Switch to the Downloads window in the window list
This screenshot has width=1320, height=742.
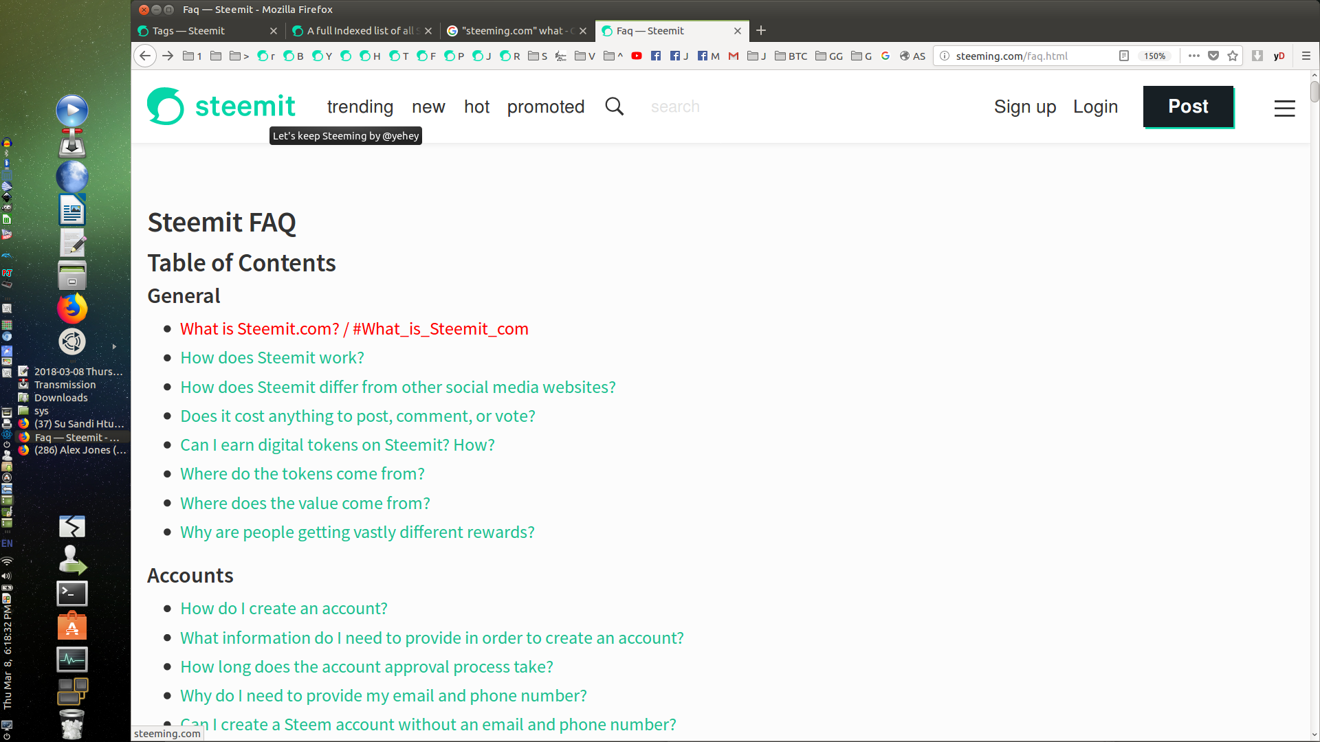tap(60, 398)
